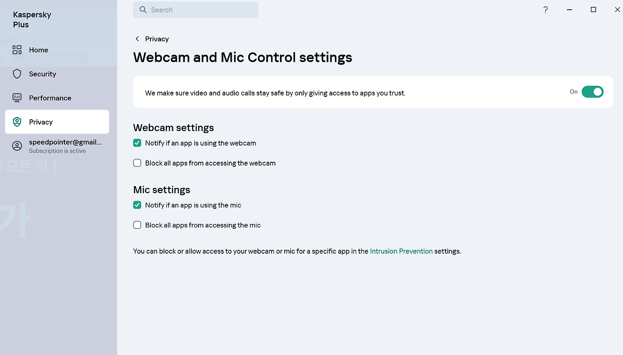623x355 pixels.
Task: Click the search magnifier icon
Action: [143, 10]
